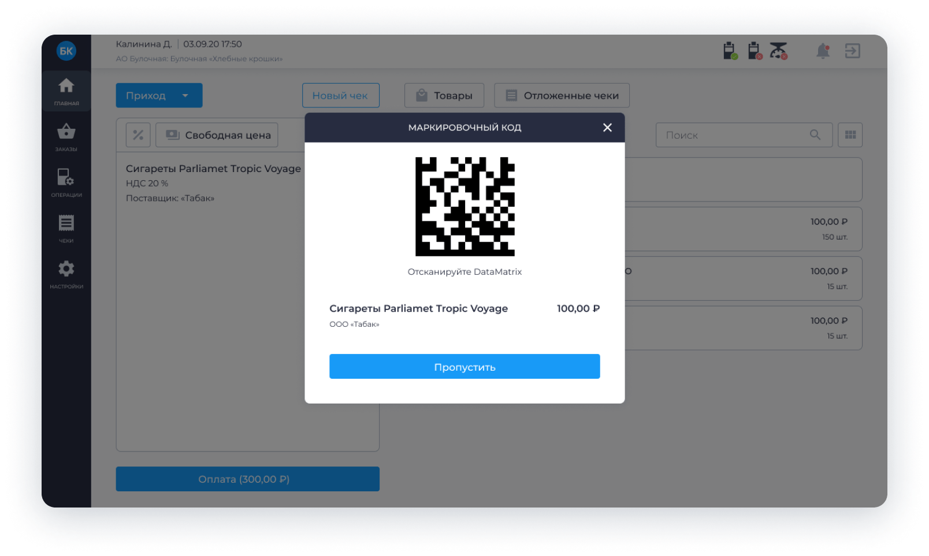929x556 pixels.
Task: Switch to grid view of products
Action: click(850, 135)
